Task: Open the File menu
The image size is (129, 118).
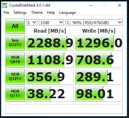Action: [6, 13]
